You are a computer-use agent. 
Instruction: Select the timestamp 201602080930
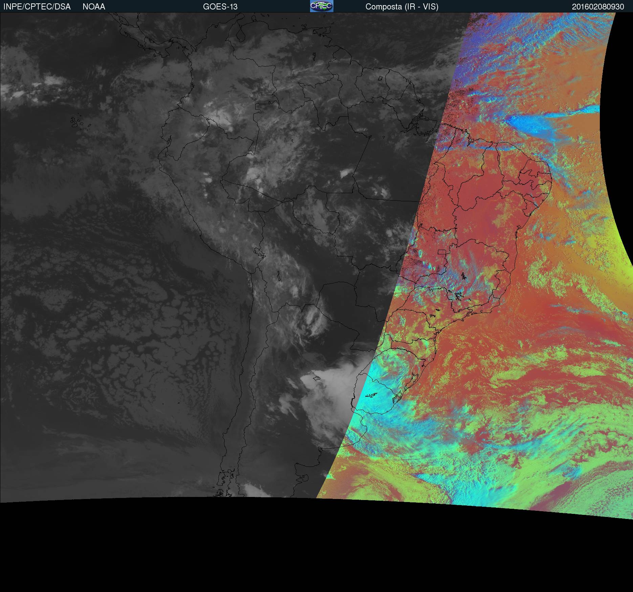598,7
